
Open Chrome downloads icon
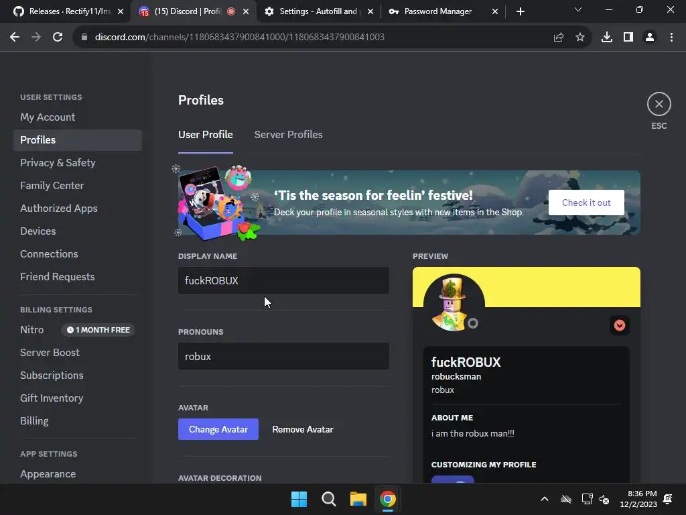point(607,38)
